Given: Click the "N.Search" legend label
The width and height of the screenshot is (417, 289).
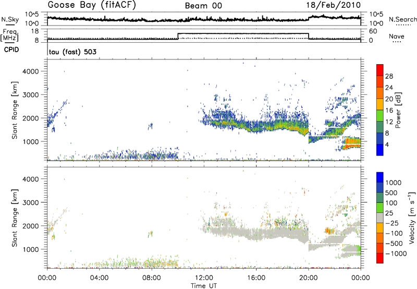Looking at the screenshot, I should [x=402, y=19].
